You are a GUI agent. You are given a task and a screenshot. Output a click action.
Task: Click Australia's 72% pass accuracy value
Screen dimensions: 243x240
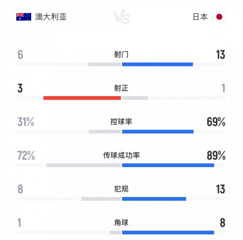(x=26, y=156)
